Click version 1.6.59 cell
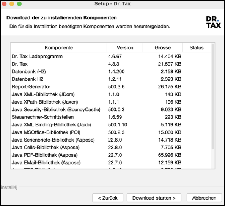This screenshot has height=206, width=225. pos(115,117)
